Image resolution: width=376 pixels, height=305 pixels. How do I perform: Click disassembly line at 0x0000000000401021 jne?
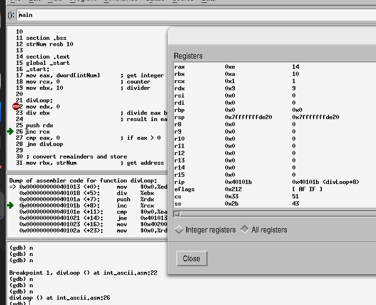pos(93,218)
